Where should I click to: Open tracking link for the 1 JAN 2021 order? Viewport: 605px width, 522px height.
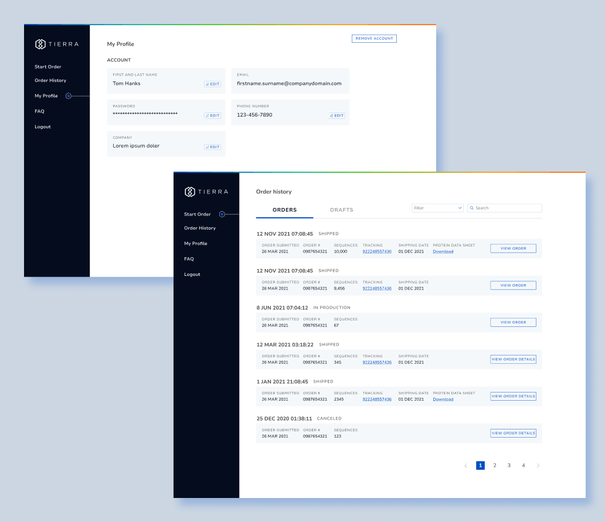(377, 400)
